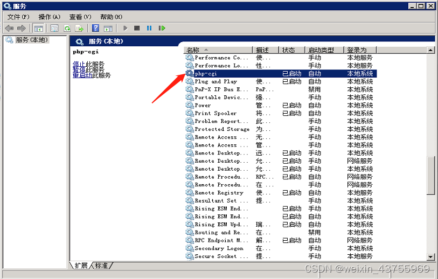Click the scrollbar up arrow
Screen dimensions: 438x279
coord(430,50)
